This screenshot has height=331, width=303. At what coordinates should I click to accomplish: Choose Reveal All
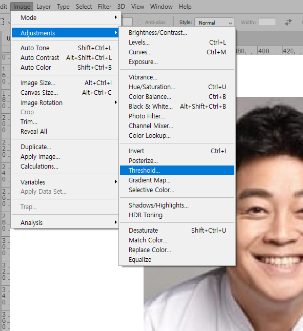[x=66, y=132]
